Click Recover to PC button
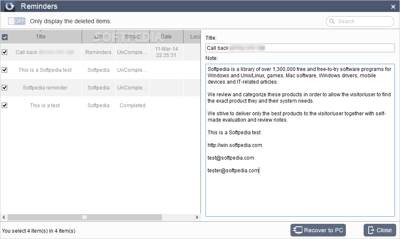 pos(318,230)
